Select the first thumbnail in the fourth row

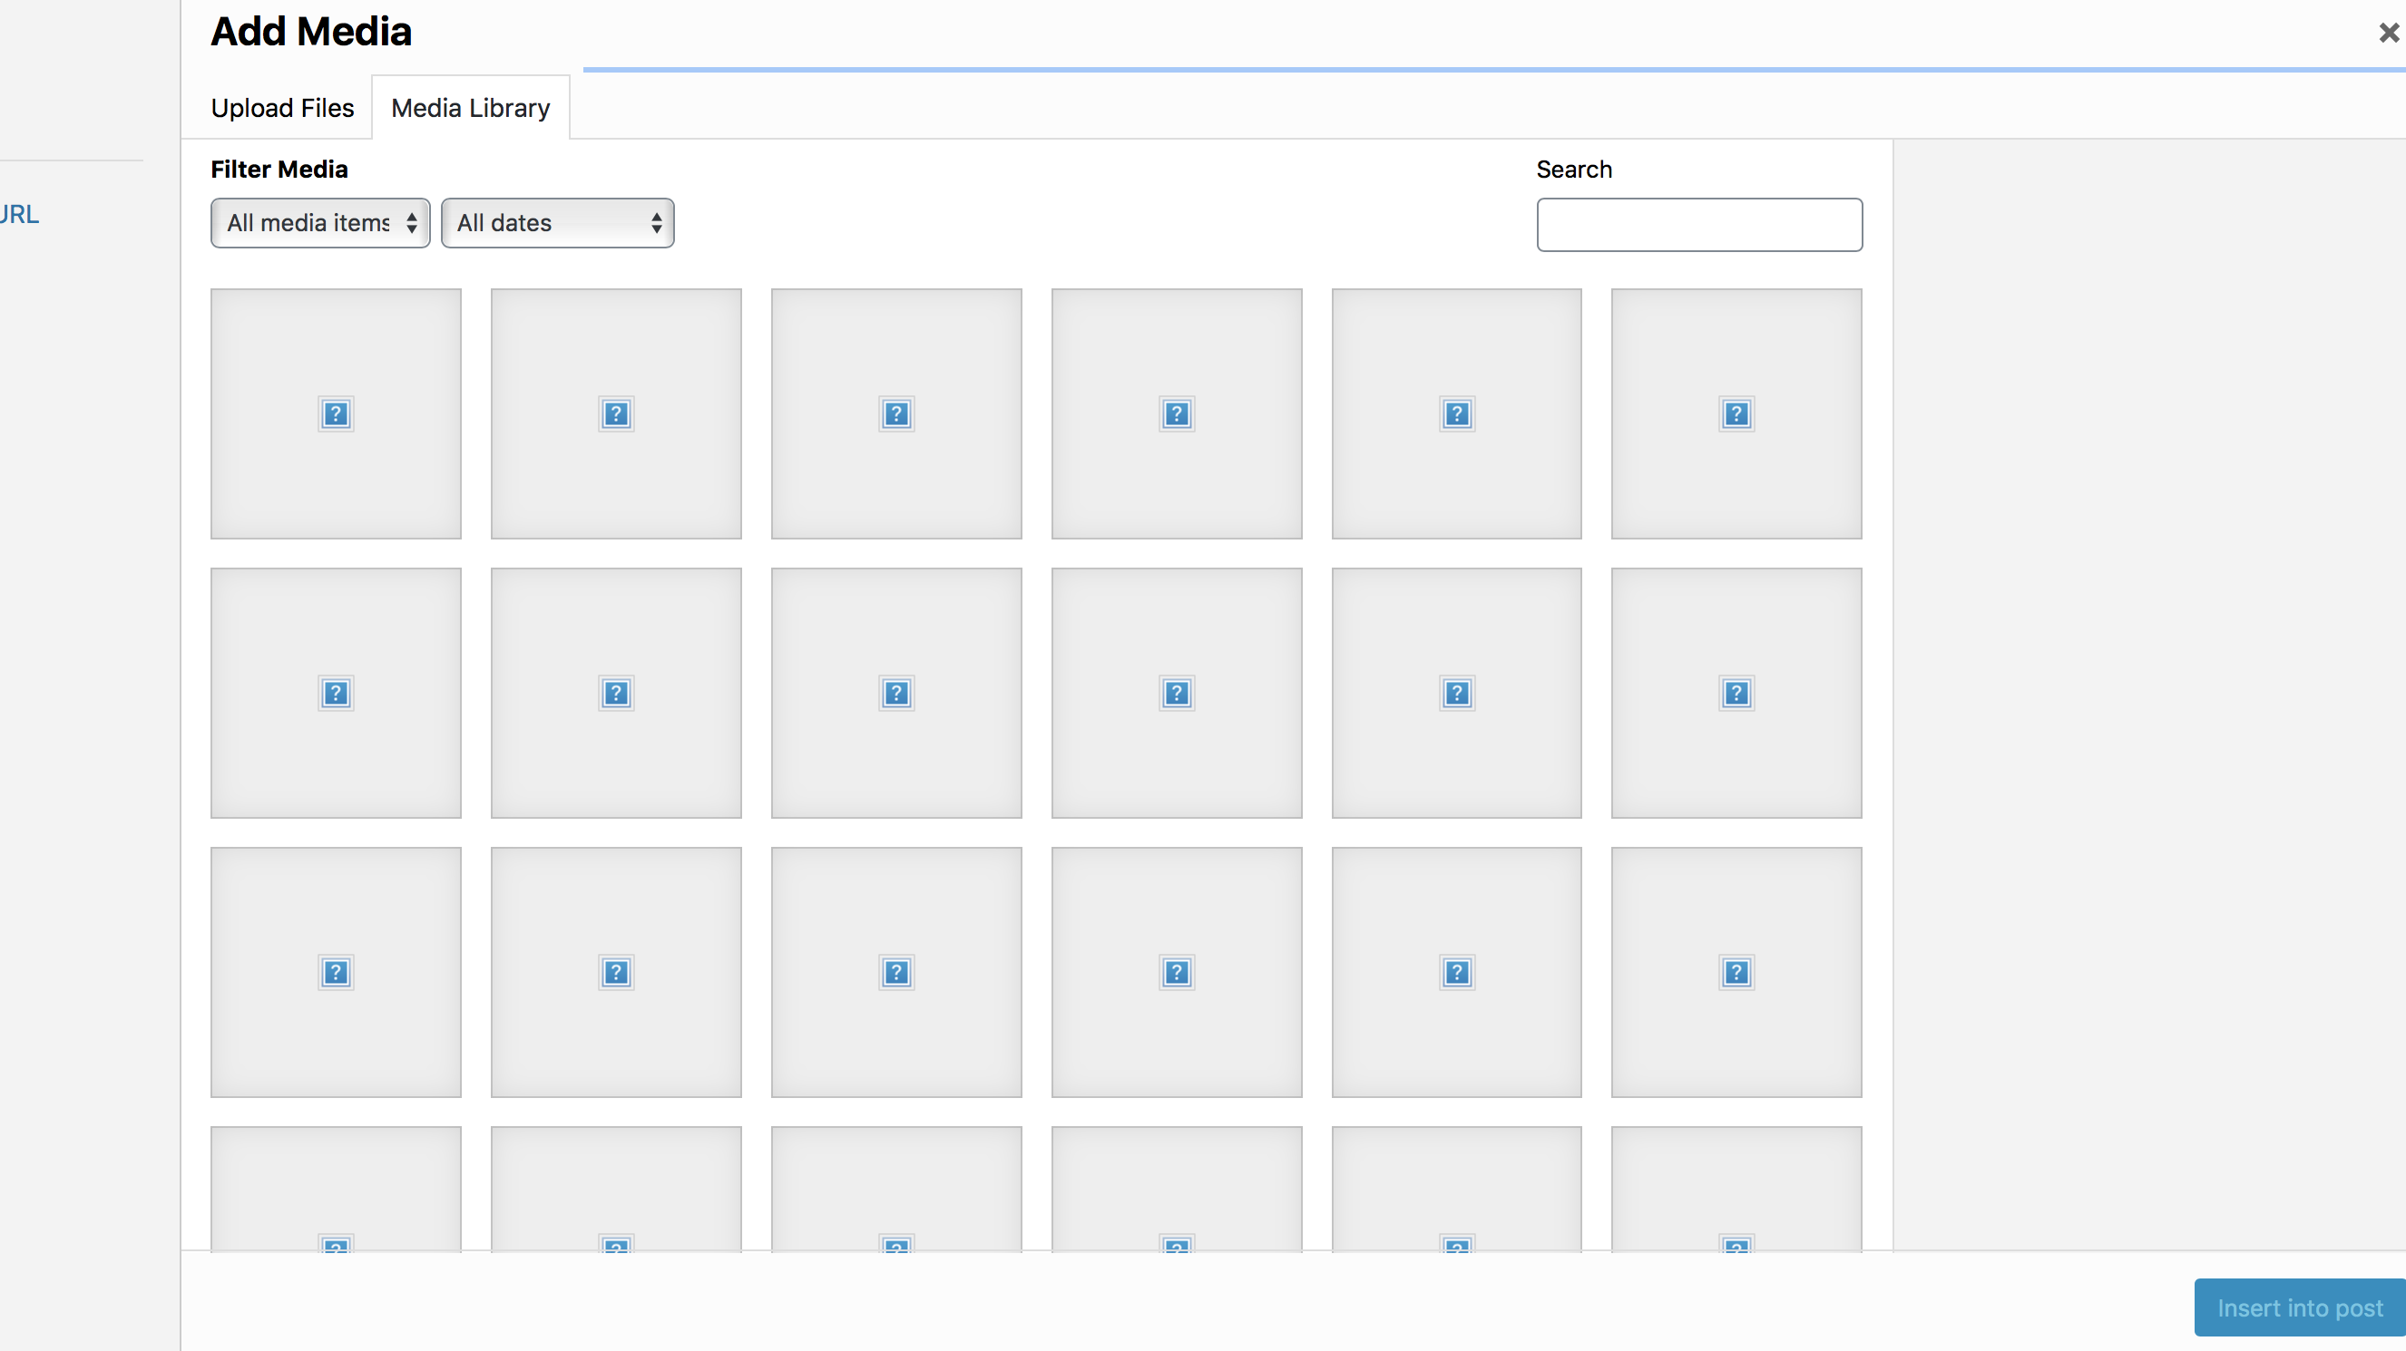[337, 1189]
